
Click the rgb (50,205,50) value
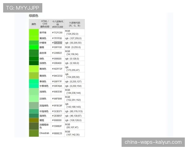click(73, 43)
